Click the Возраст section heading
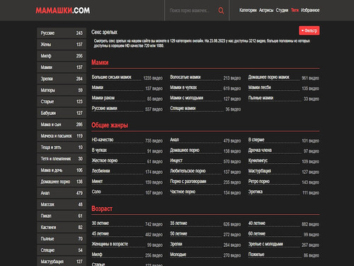This screenshot has height=266, width=354. point(102,209)
